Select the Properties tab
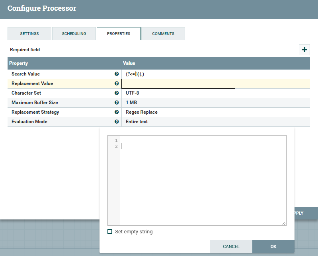The image size is (318, 256). coord(119,34)
